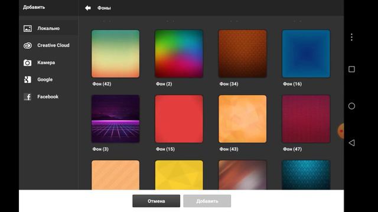
Task: Select the Фон (47) crimson background
Action: 306,119
